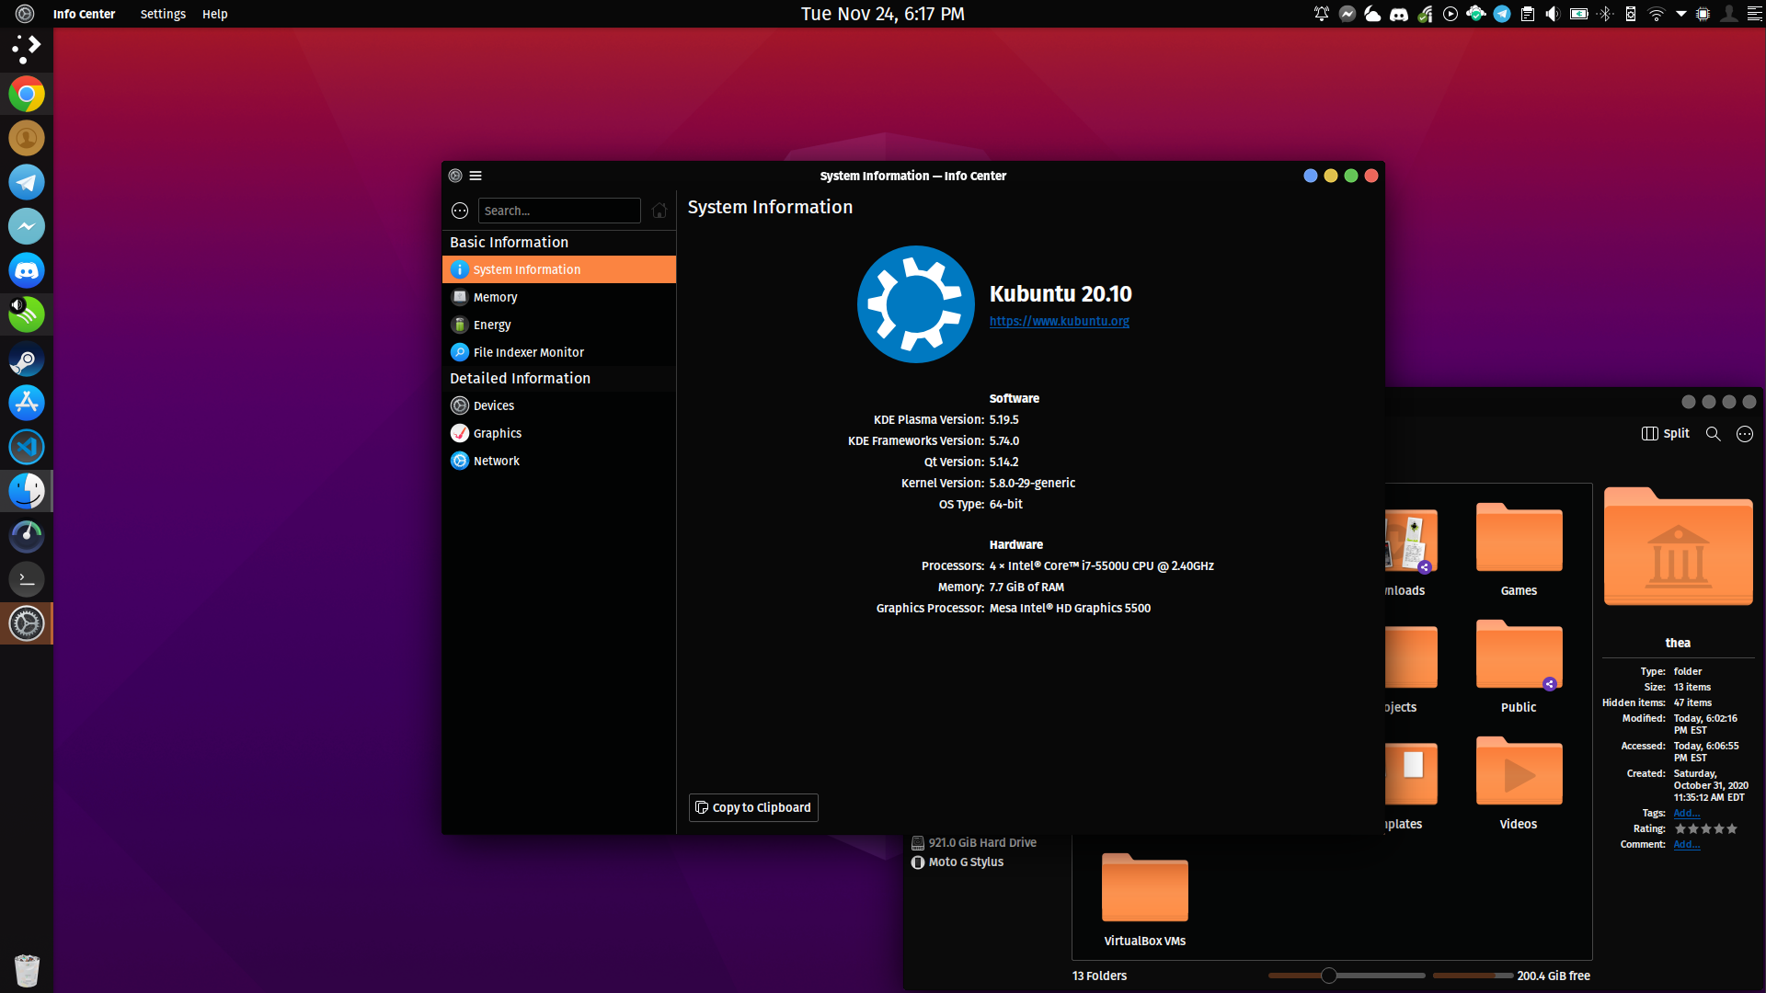
Task: Open the Help menu in top bar
Action: click(215, 14)
